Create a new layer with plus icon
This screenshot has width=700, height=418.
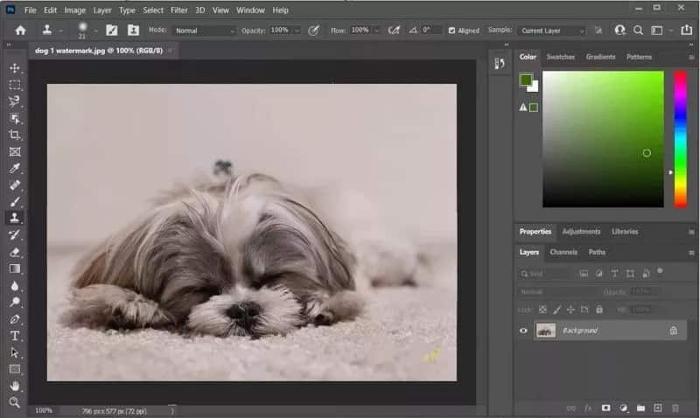tap(657, 408)
